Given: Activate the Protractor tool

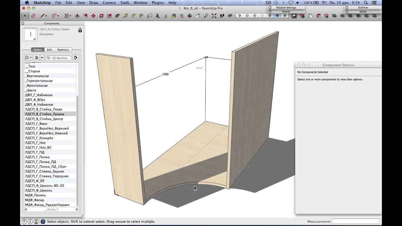Looking at the screenshot, I should click(133, 16).
